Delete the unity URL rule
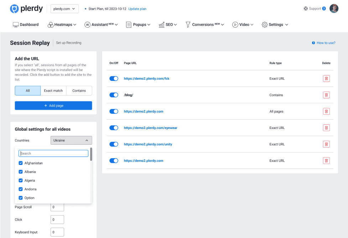Screen dimensions: 348x238 326,144
